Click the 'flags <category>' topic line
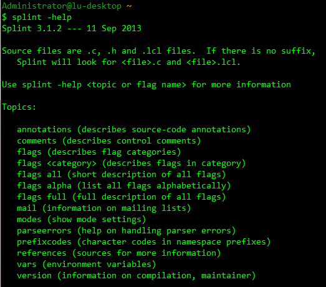The height and width of the screenshot is (287, 326). click(131, 163)
